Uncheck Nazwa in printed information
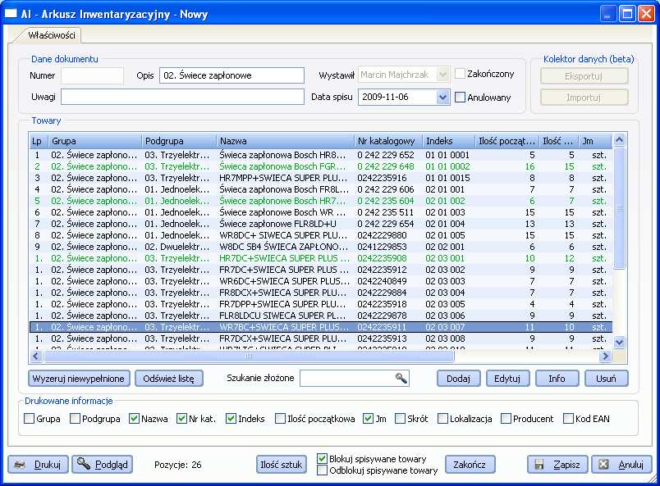This screenshot has width=660, height=486. pos(134,418)
